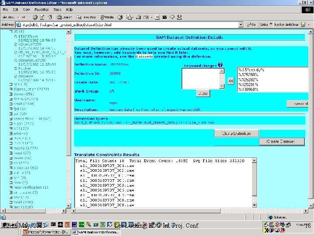
Task: Click the envelope icon on the IE toolbar
Action: coord(164,17)
